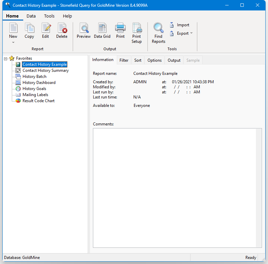The image size is (268, 264).
Task: Click the Print icon
Action: pos(120,28)
